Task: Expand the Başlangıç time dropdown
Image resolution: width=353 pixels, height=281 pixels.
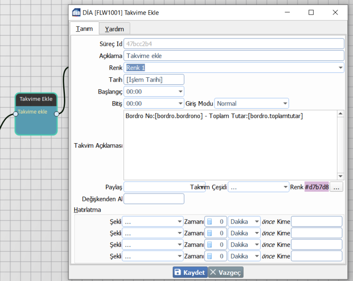Action: coord(180,91)
